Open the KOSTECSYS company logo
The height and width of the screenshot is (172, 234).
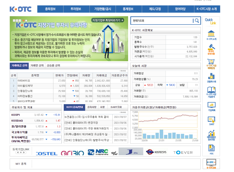coord(156,152)
